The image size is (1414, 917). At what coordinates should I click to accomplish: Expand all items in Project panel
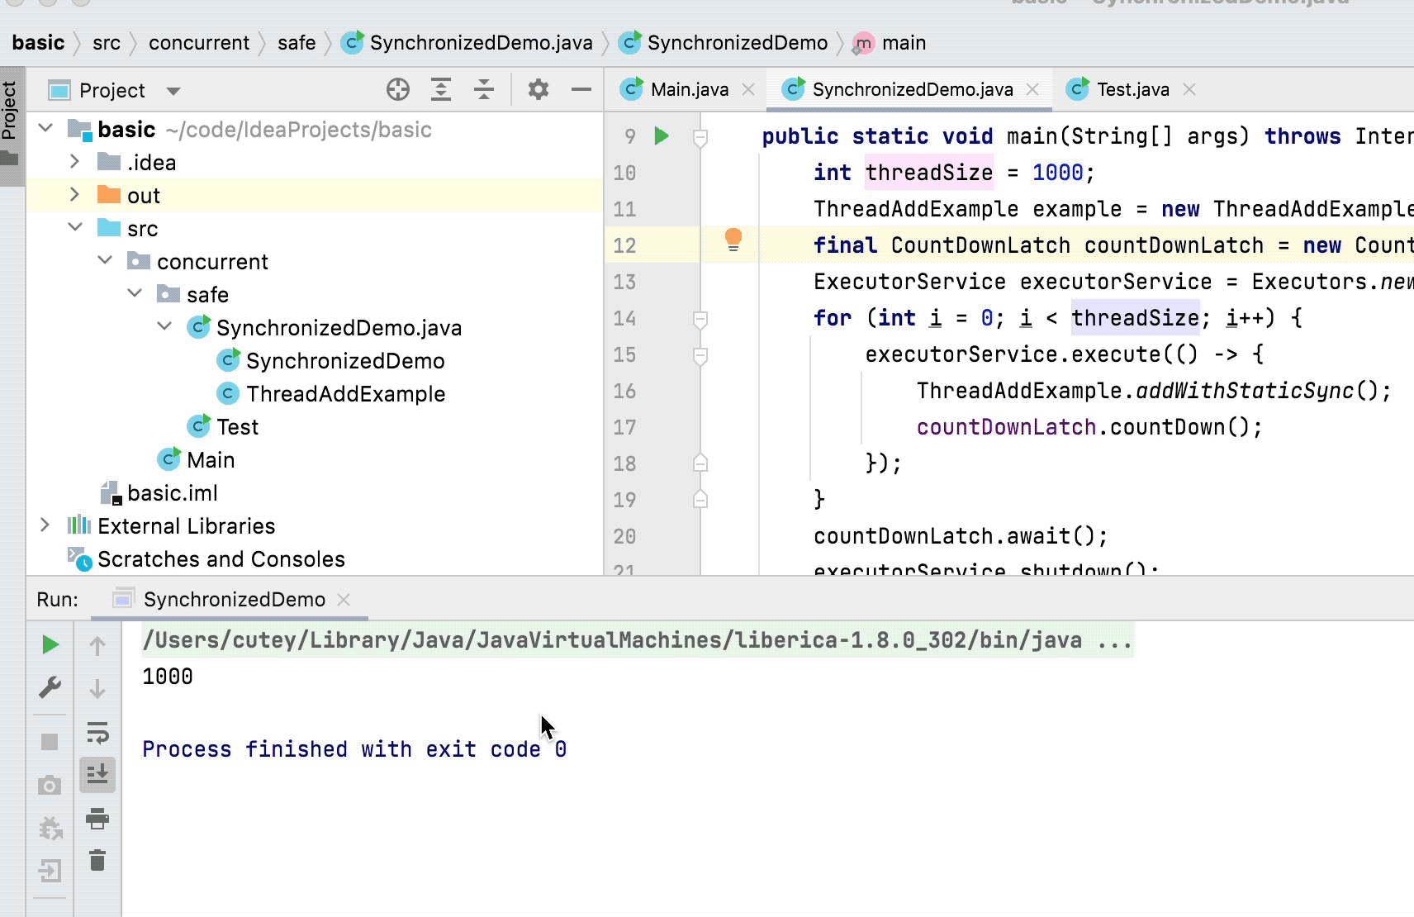441,89
